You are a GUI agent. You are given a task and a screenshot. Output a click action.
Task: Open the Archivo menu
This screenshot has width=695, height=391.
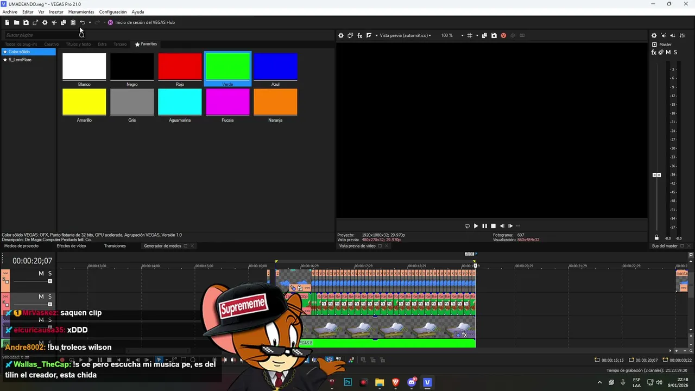(10, 12)
